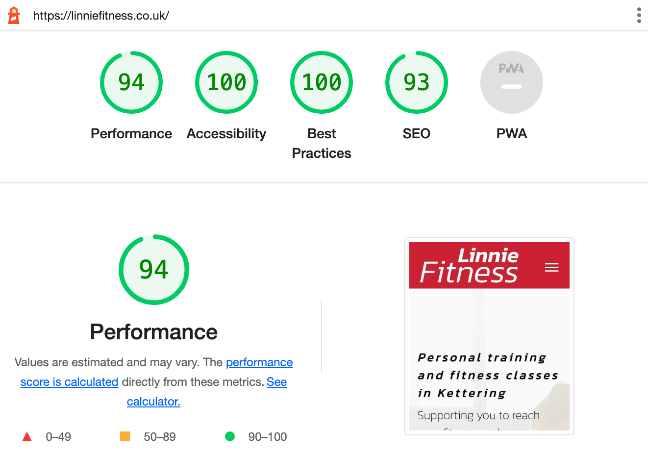Select the Best Practices score circle

pyautogui.click(x=321, y=82)
